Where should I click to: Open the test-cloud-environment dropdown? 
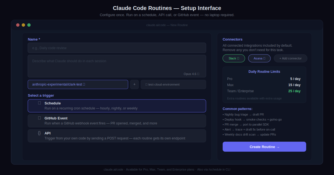click(x=173, y=84)
